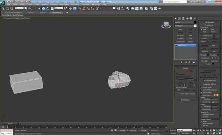Collapse the Selection rollout
Image resolution: width=222 pixels, height=135 pixels.
[186, 68]
